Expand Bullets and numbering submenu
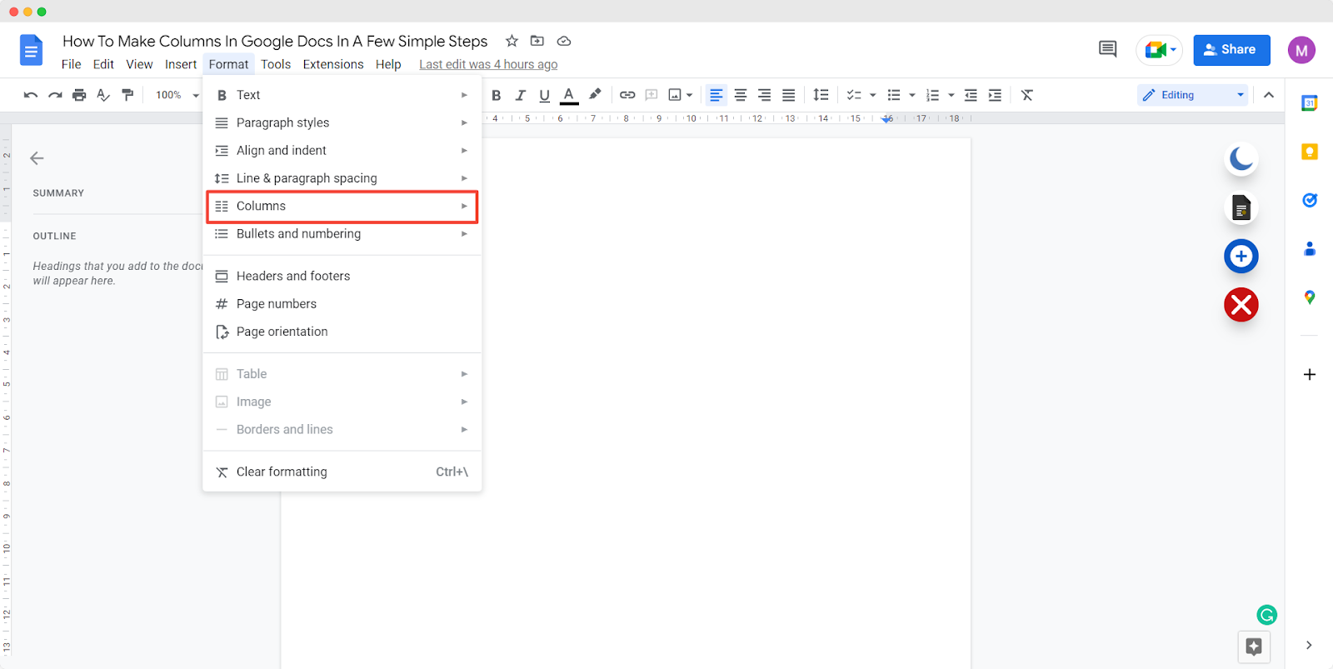 pyautogui.click(x=342, y=234)
